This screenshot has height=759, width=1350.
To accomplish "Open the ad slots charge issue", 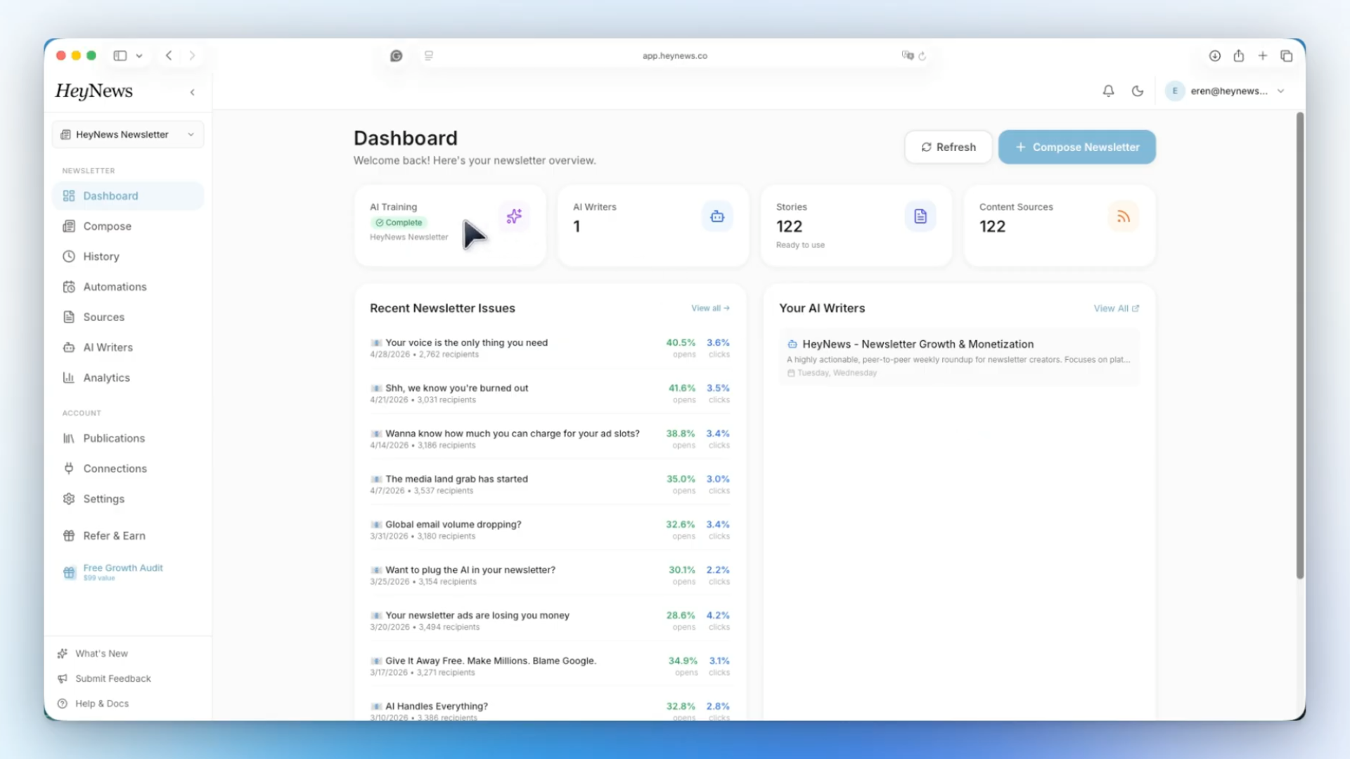I will coord(550,439).
